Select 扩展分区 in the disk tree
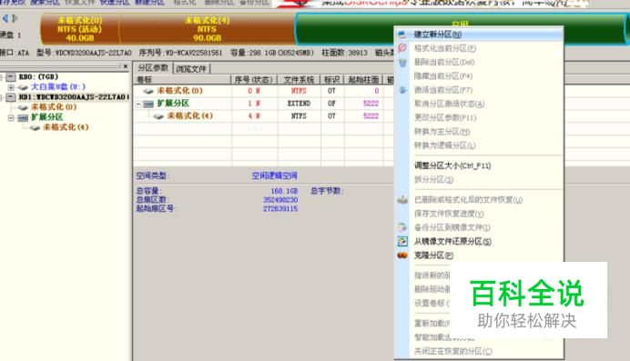Image resolution: width=630 pixels, height=361 pixels. (47, 117)
